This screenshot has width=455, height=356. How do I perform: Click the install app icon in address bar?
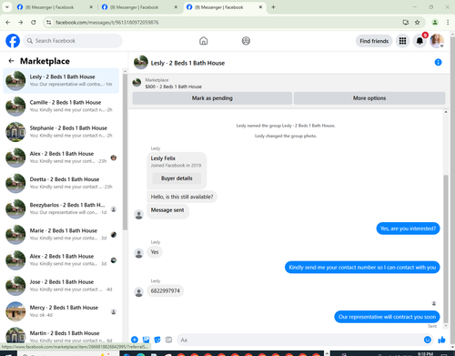click(x=406, y=22)
